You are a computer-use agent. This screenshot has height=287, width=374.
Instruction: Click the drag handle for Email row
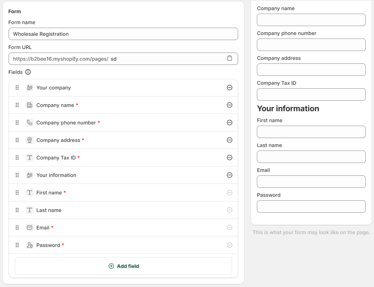point(17,227)
